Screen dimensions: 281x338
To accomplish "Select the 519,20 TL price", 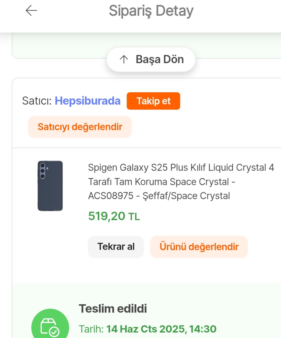I will click(x=114, y=216).
